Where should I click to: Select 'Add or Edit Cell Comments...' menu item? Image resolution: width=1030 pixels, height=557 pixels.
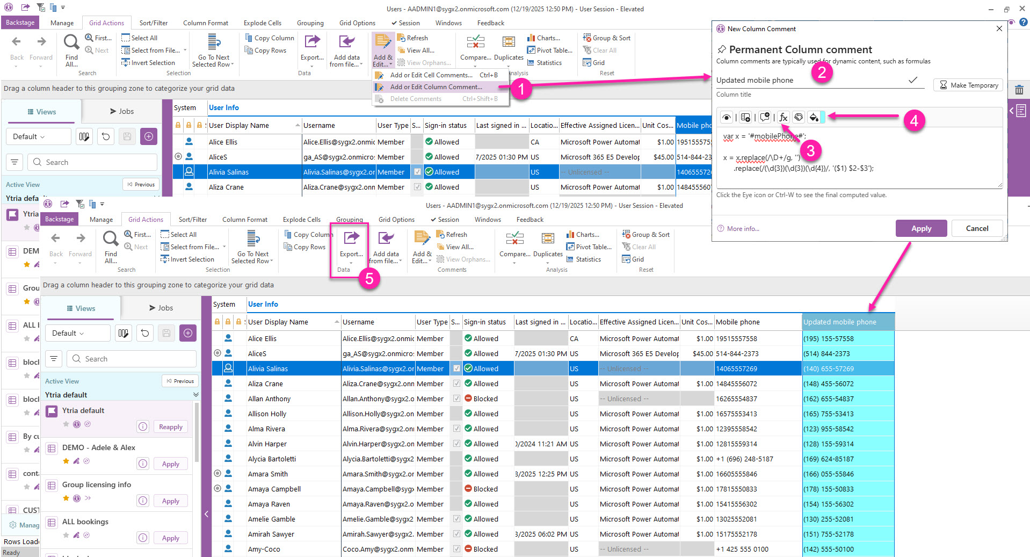coord(431,75)
